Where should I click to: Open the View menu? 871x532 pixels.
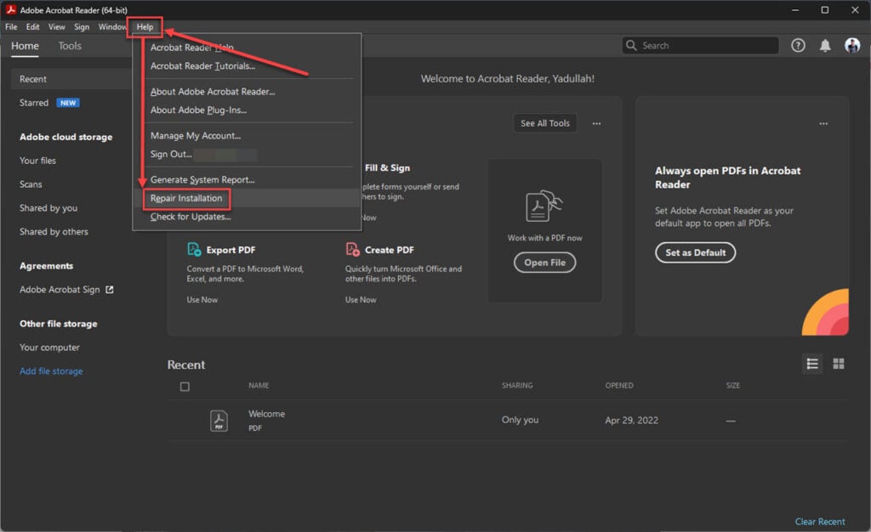(x=57, y=26)
